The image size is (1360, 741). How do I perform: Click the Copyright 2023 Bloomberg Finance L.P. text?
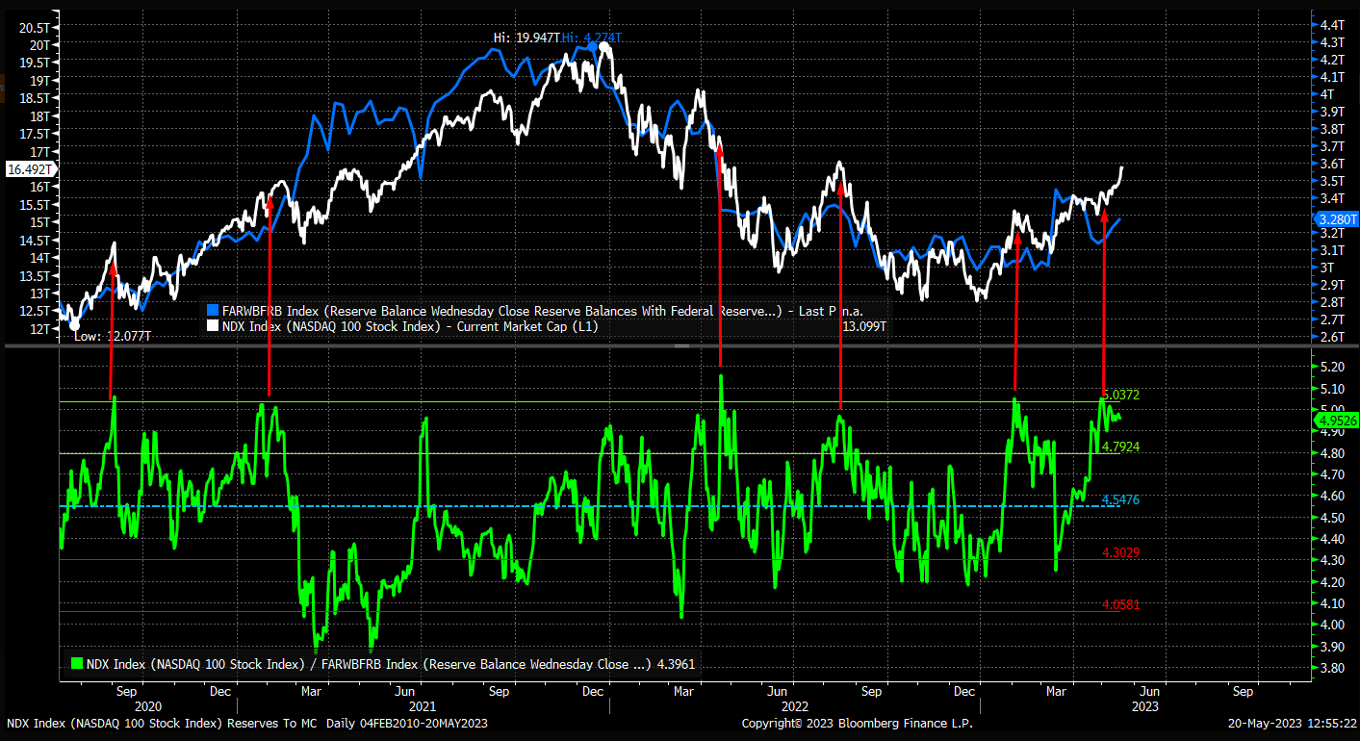tap(857, 723)
